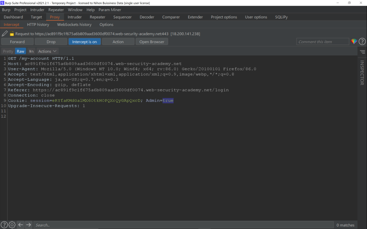The height and width of the screenshot is (229, 367).
Task: Click the Accept-Language header line
Action: click(x=63, y=79)
